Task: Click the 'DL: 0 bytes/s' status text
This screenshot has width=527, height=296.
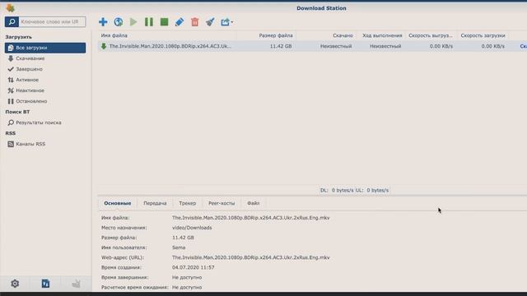Action: pos(337,190)
